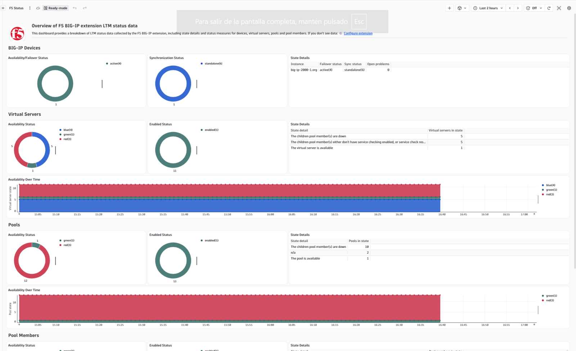The width and height of the screenshot is (576, 351).
Task: Add a new tile with plus icon
Action: (x=449, y=8)
